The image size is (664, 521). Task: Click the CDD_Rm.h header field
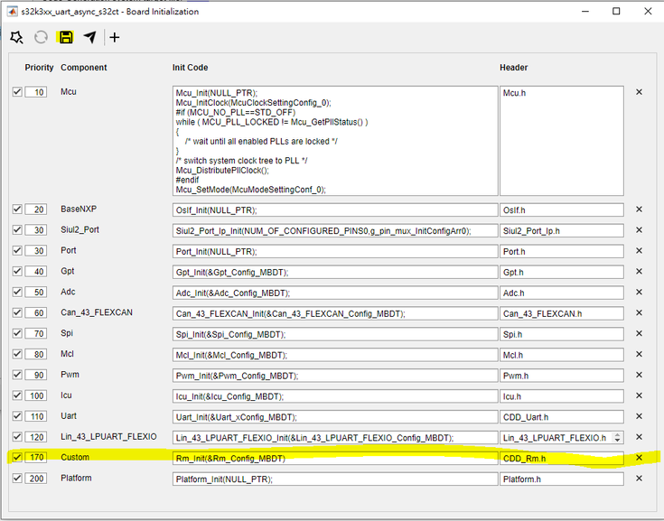pos(562,459)
